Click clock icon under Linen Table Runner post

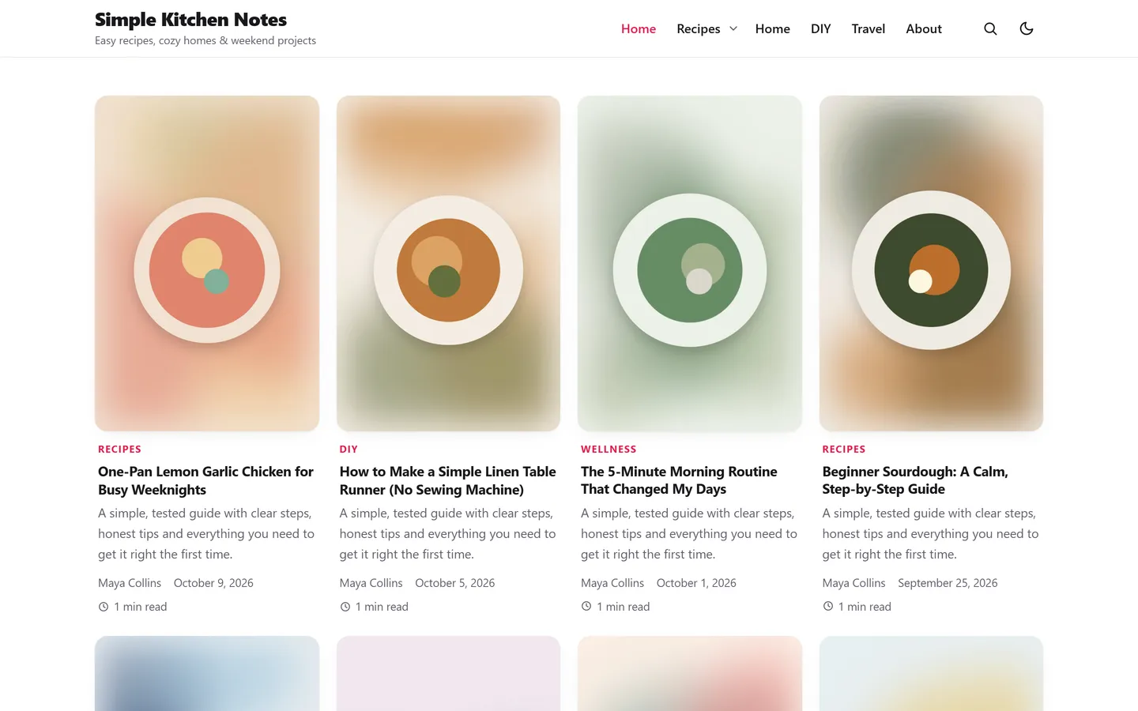click(x=345, y=607)
